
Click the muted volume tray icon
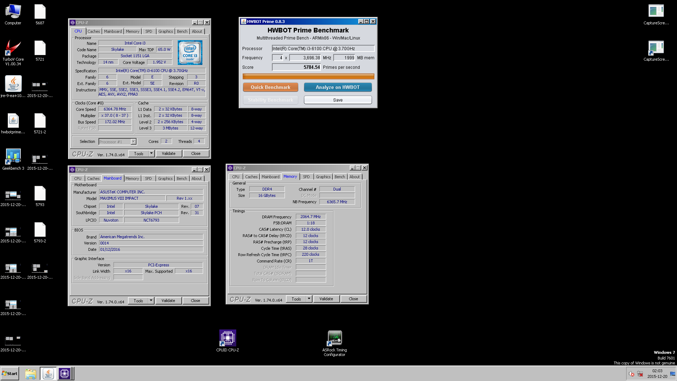[x=631, y=374]
